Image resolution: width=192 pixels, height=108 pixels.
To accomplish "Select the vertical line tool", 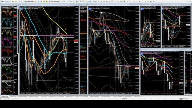I will (x=131, y=1).
